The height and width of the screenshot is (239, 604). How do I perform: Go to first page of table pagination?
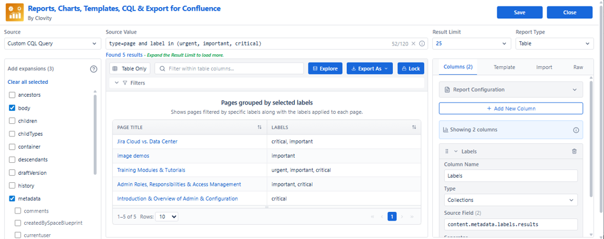pos(373,217)
